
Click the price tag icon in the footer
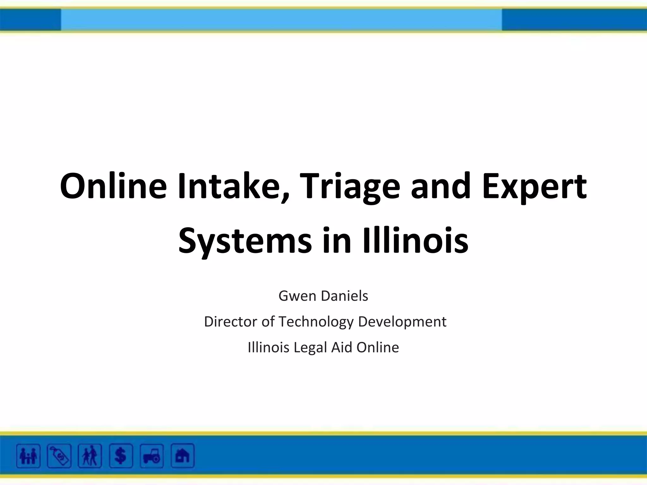click(x=59, y=456)
